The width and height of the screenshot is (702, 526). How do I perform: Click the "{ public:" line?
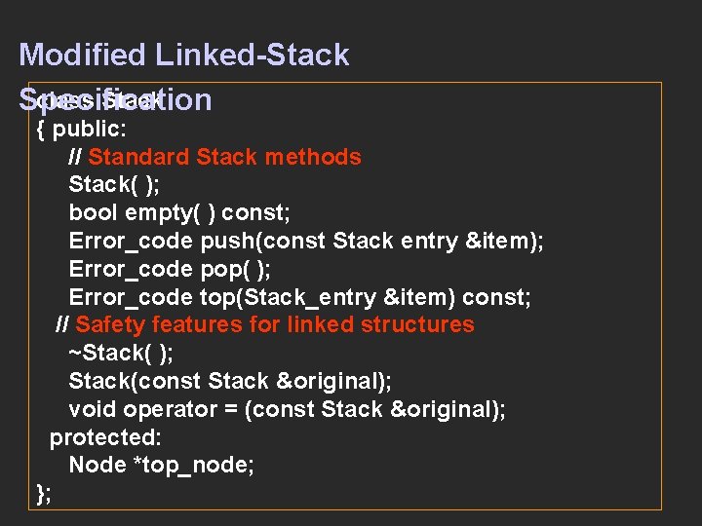88,129
